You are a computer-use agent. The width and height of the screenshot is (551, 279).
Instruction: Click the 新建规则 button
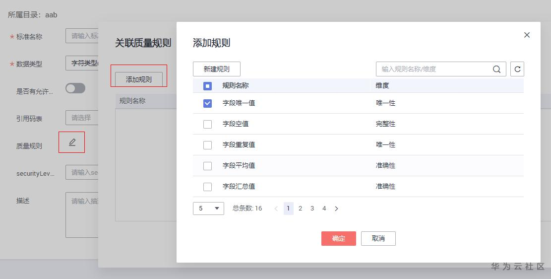click(x=216, y=69)
